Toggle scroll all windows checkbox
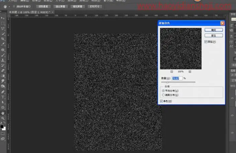Screen dimensions: 236x153 pyautogui.click(x=14, y=6)
